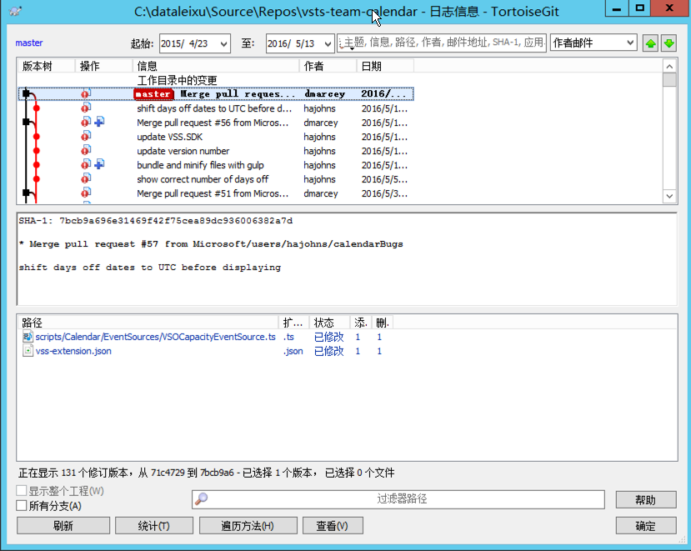Click the 确定 button

pos(646,525)
